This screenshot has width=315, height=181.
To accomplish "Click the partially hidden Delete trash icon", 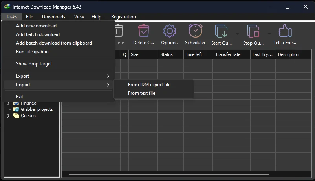I will point(119,31).
